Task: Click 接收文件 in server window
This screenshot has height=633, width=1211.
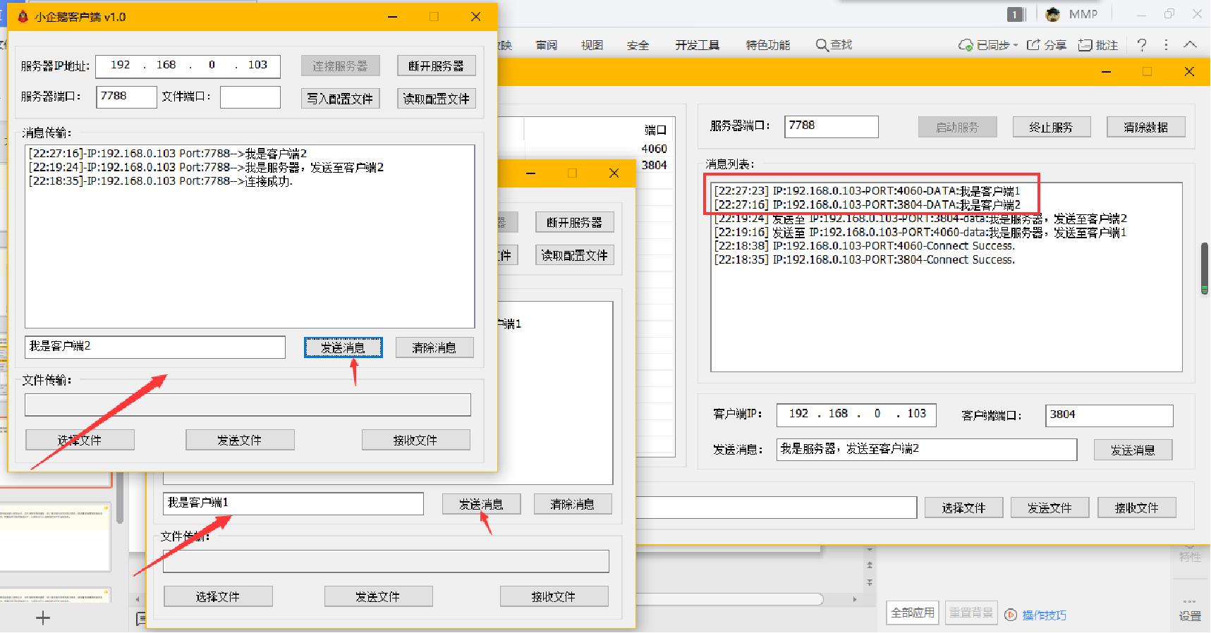Action: coord(1137,508)
